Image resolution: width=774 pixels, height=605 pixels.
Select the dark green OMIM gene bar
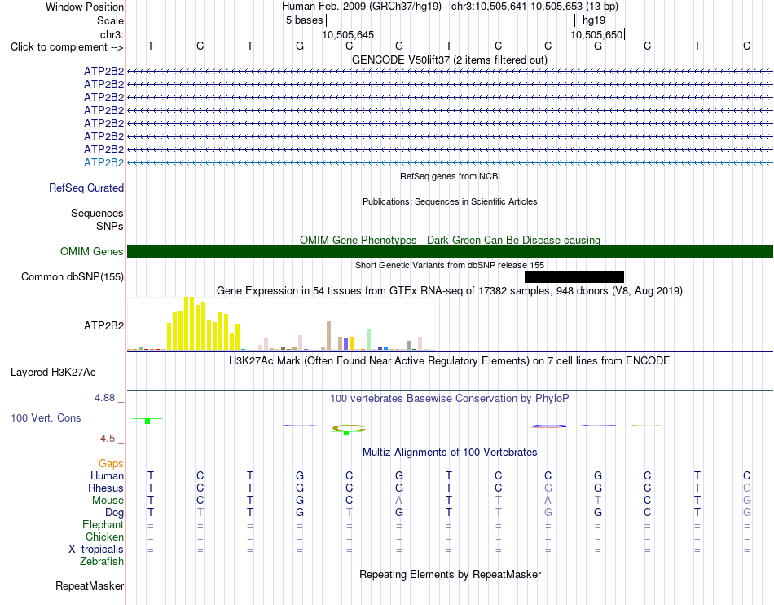(450, 251)
